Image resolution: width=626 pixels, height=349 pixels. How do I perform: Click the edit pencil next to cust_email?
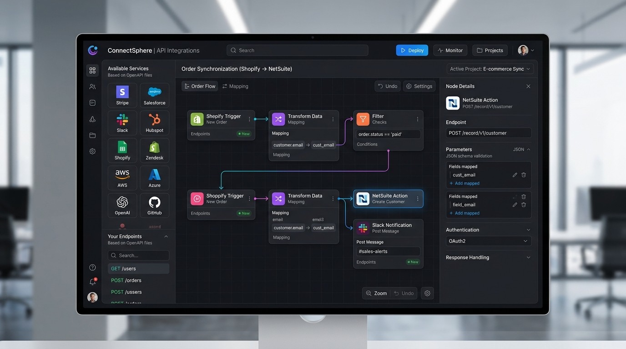(x=514, y=174)
